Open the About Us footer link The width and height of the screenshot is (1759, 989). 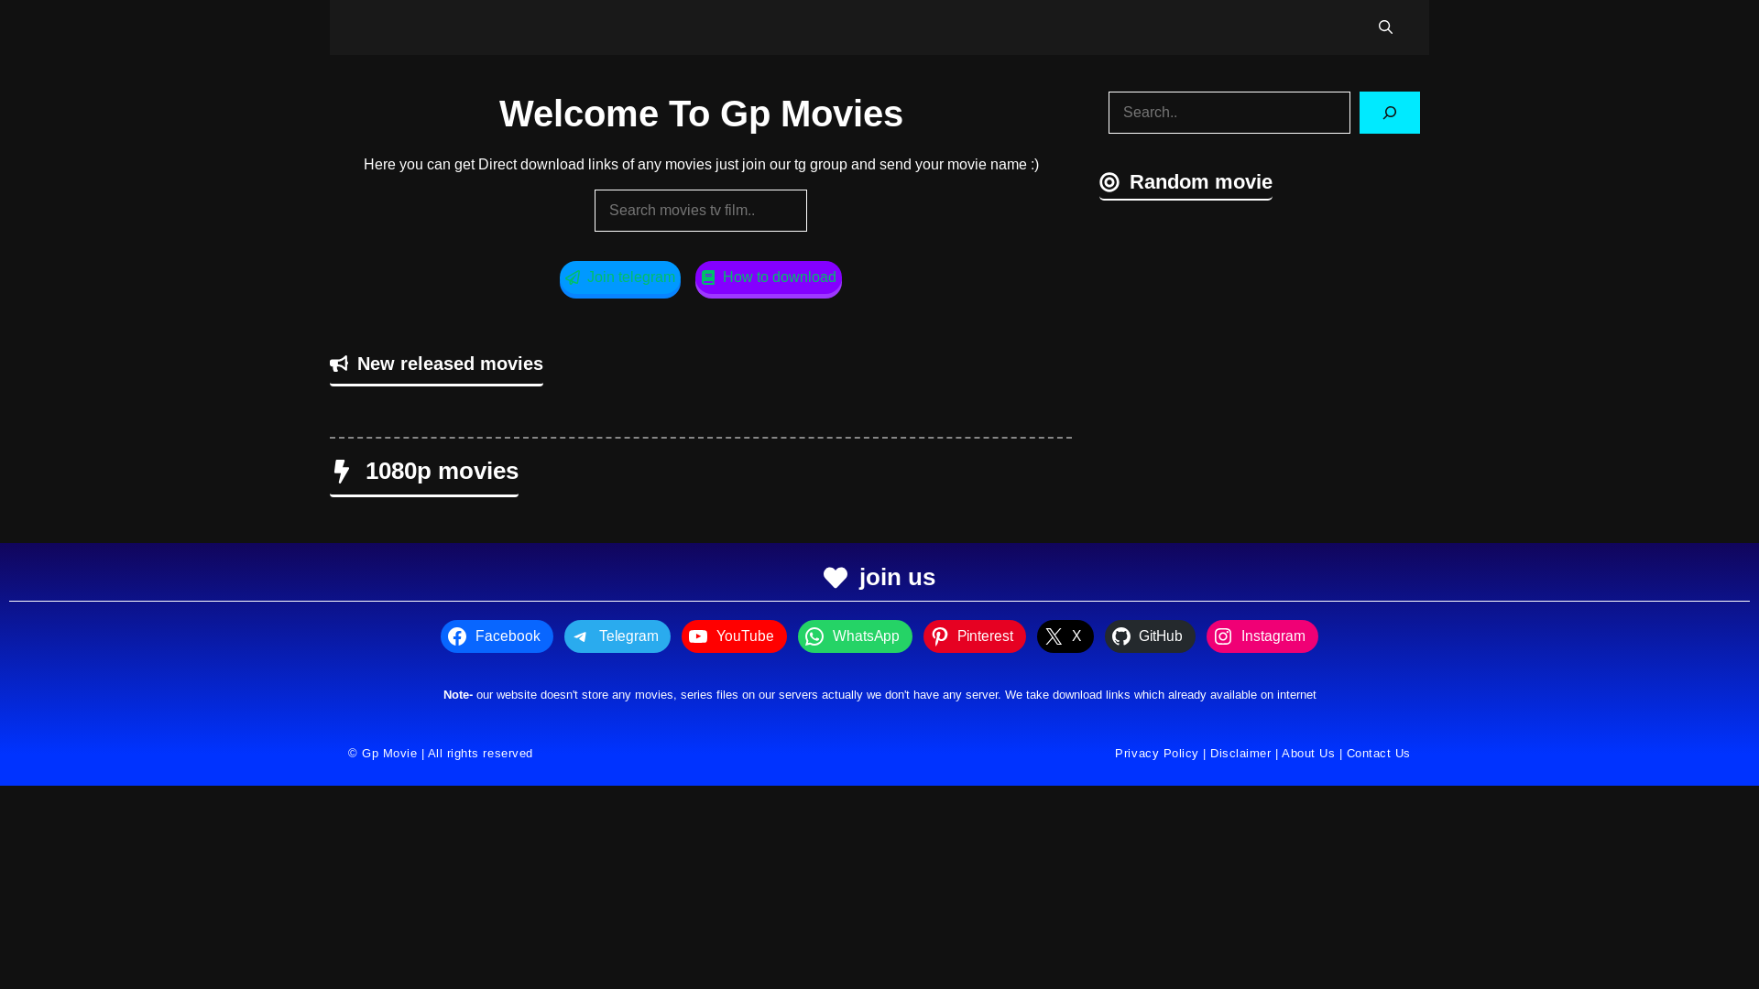1308,754
